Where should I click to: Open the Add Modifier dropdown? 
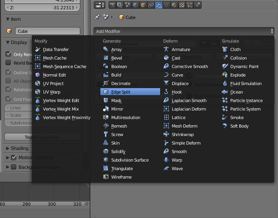(184, 31)
